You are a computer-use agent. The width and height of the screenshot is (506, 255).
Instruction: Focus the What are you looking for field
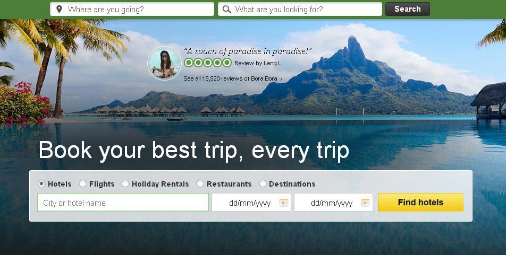[300, 9]
